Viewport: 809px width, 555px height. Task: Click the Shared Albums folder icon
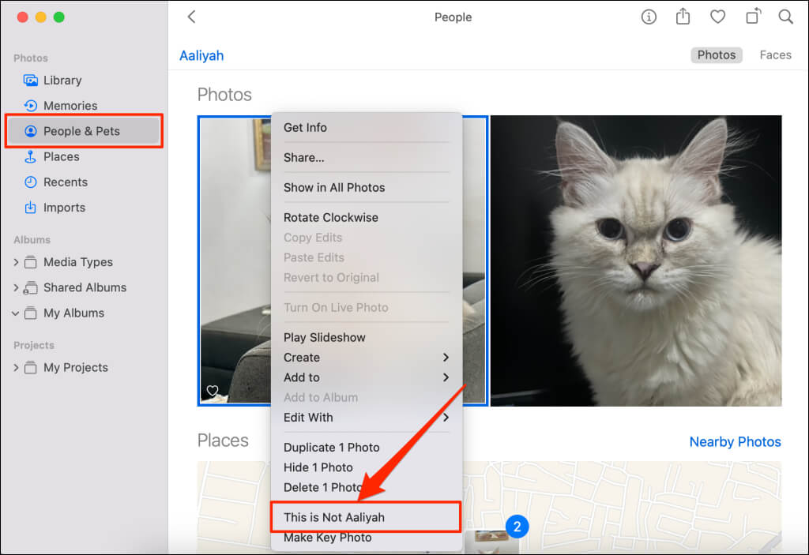[31, 287]
